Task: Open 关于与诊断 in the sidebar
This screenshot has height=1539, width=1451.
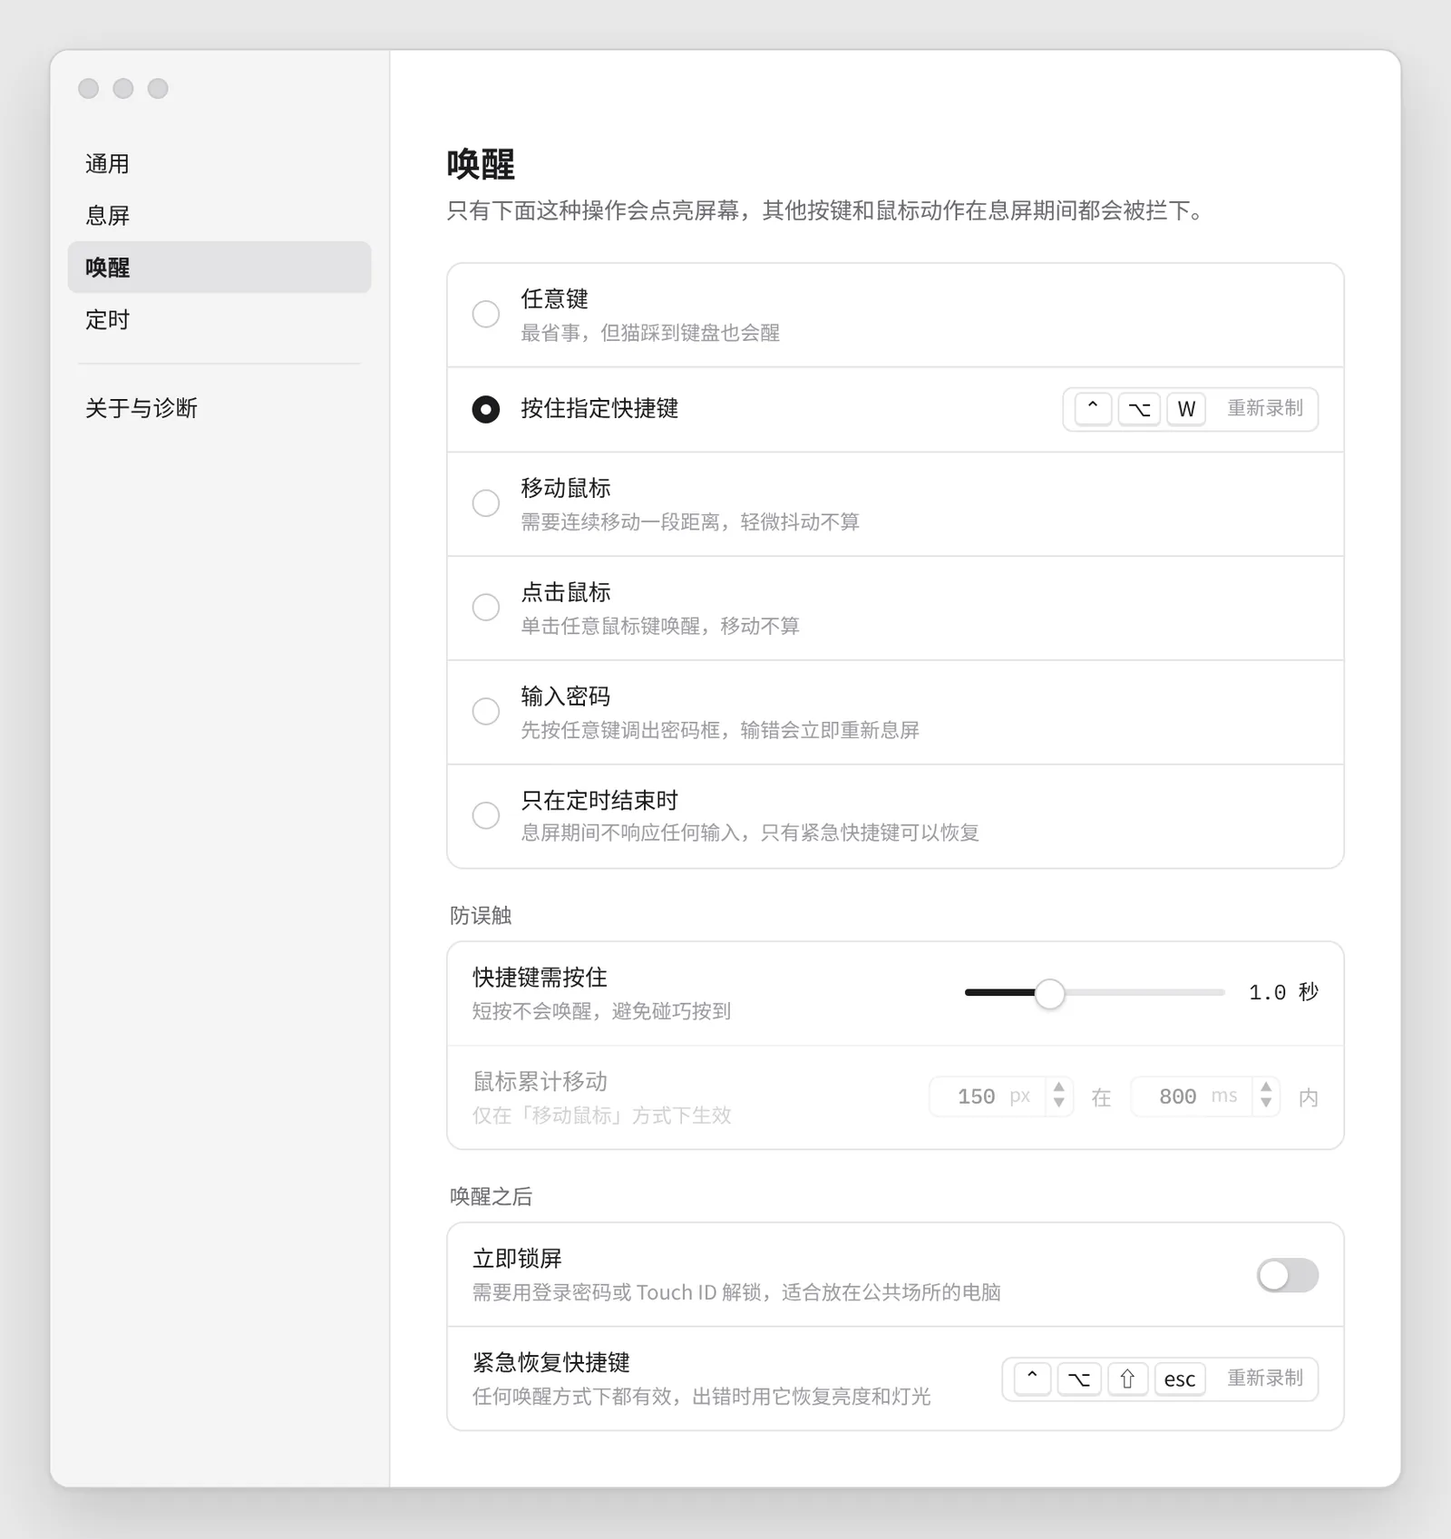Action: click(219, 408)
